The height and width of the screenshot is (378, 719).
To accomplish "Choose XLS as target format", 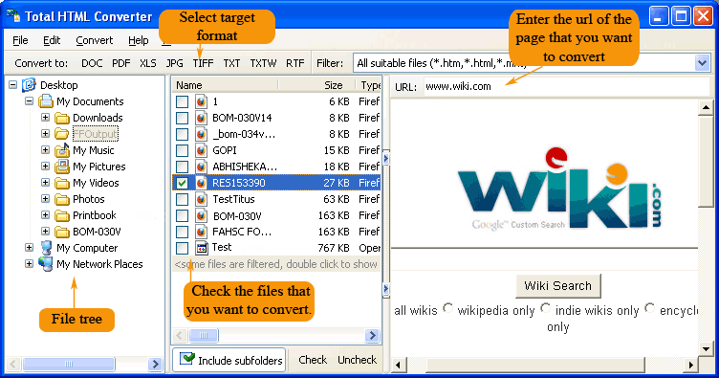I will (148, 63).
